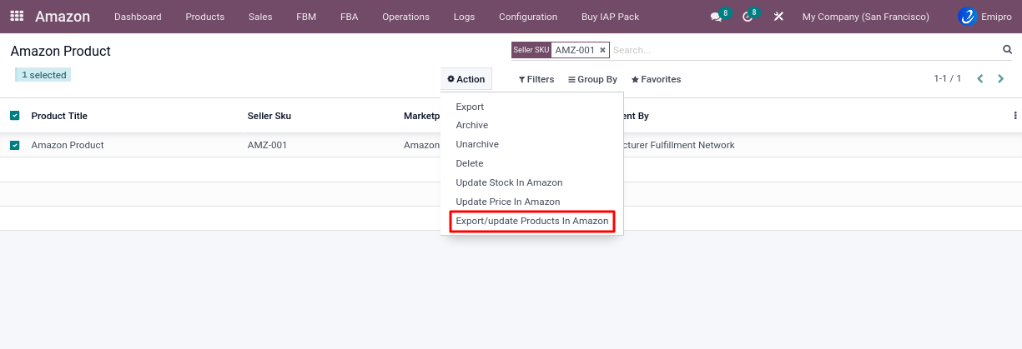Image resolution: width=1022 pixels, height=349 pixels.
Task: Toggle the Action dropdown button
Action: 466,79
